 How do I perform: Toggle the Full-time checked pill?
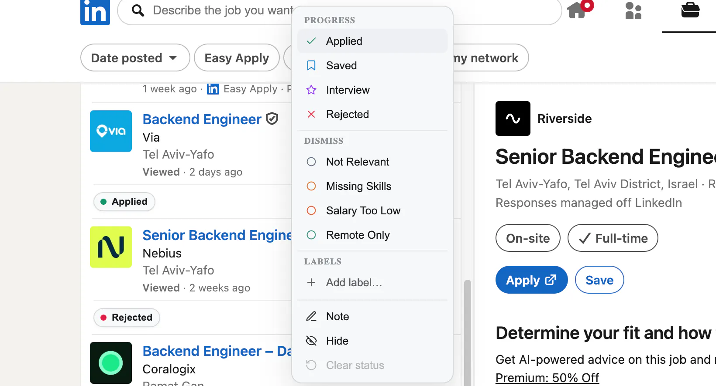coord(613,238)
